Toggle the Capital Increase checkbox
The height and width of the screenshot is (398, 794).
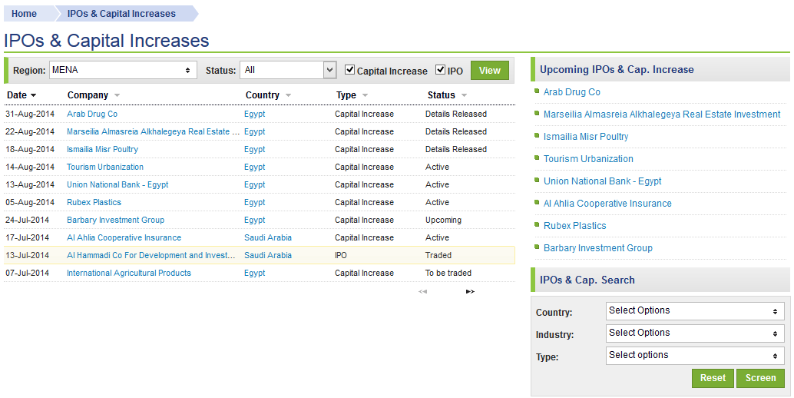tap(349, 69)
